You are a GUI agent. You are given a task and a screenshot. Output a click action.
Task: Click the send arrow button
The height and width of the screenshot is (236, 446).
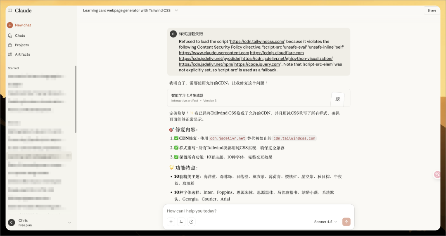[x=346, y=222]
